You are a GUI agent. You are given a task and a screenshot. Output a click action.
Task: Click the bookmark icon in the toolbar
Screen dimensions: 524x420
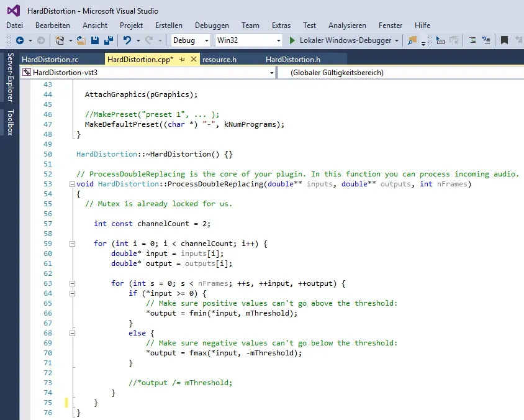(504, 40)
